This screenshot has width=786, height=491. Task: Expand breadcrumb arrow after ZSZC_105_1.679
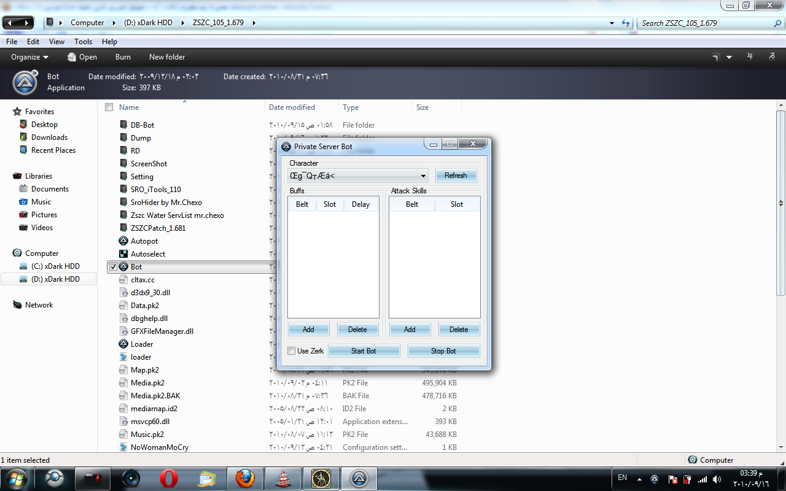254,23
